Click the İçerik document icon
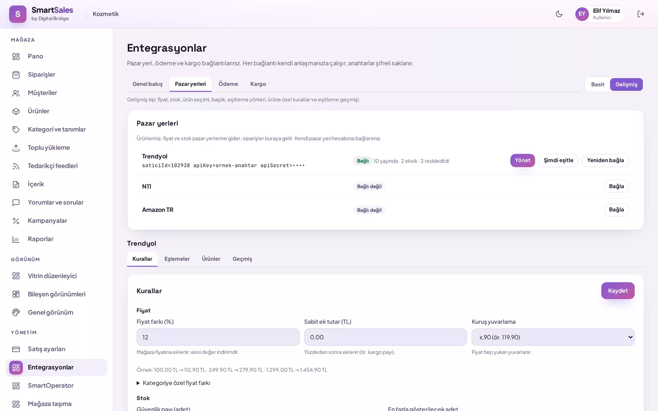658x411 pixels. pos(16,184)
